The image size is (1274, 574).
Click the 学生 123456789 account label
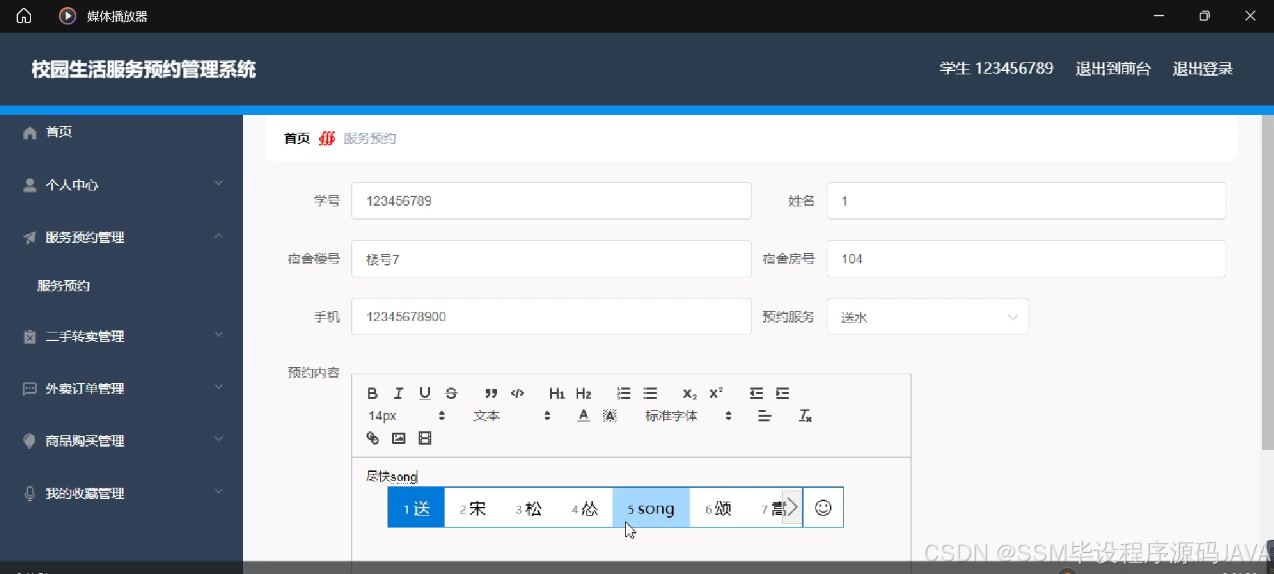(x=996, y=68)
